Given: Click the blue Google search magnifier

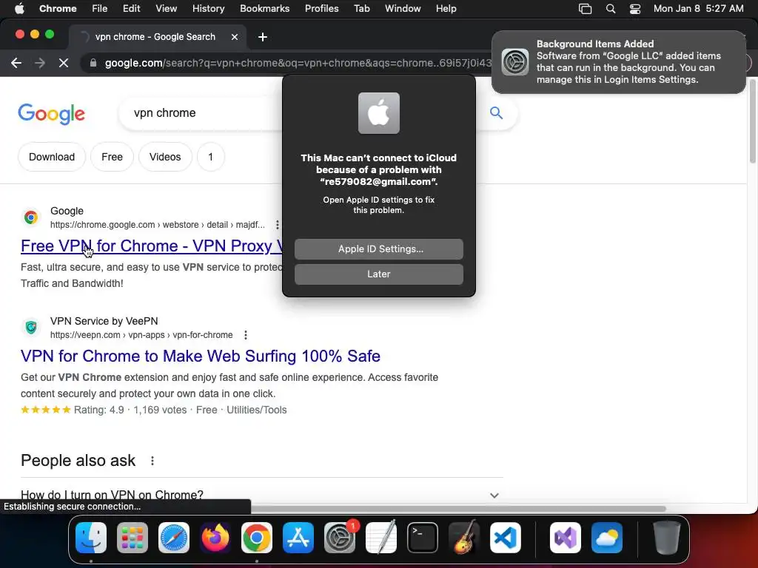Looking at the screenshot, I should [x=496, y=113].
